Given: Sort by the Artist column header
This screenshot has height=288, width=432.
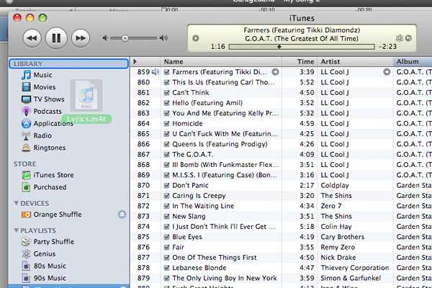Looking at the screenshot, I should (356, 61).
